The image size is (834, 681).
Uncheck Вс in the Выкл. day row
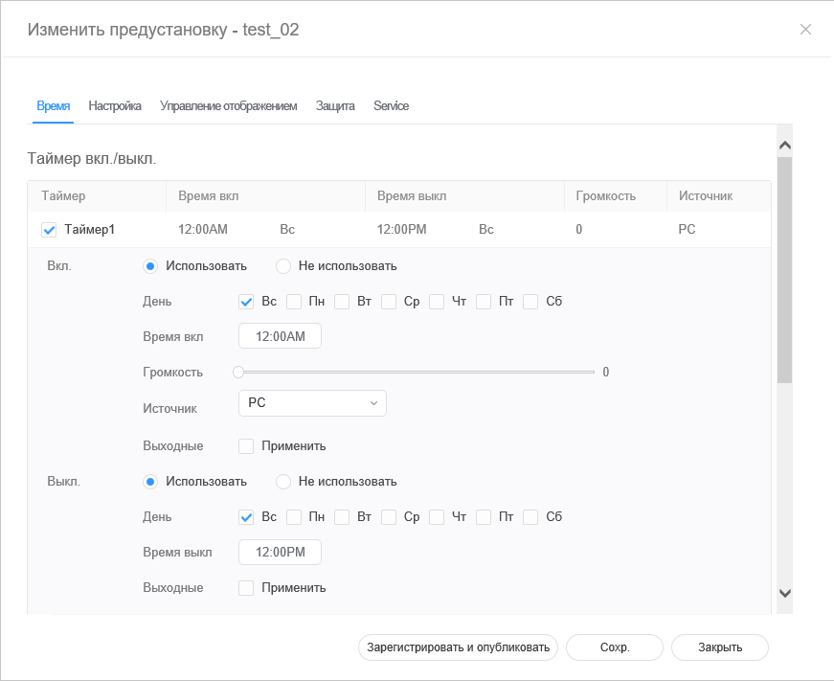[x=246, y=517]
